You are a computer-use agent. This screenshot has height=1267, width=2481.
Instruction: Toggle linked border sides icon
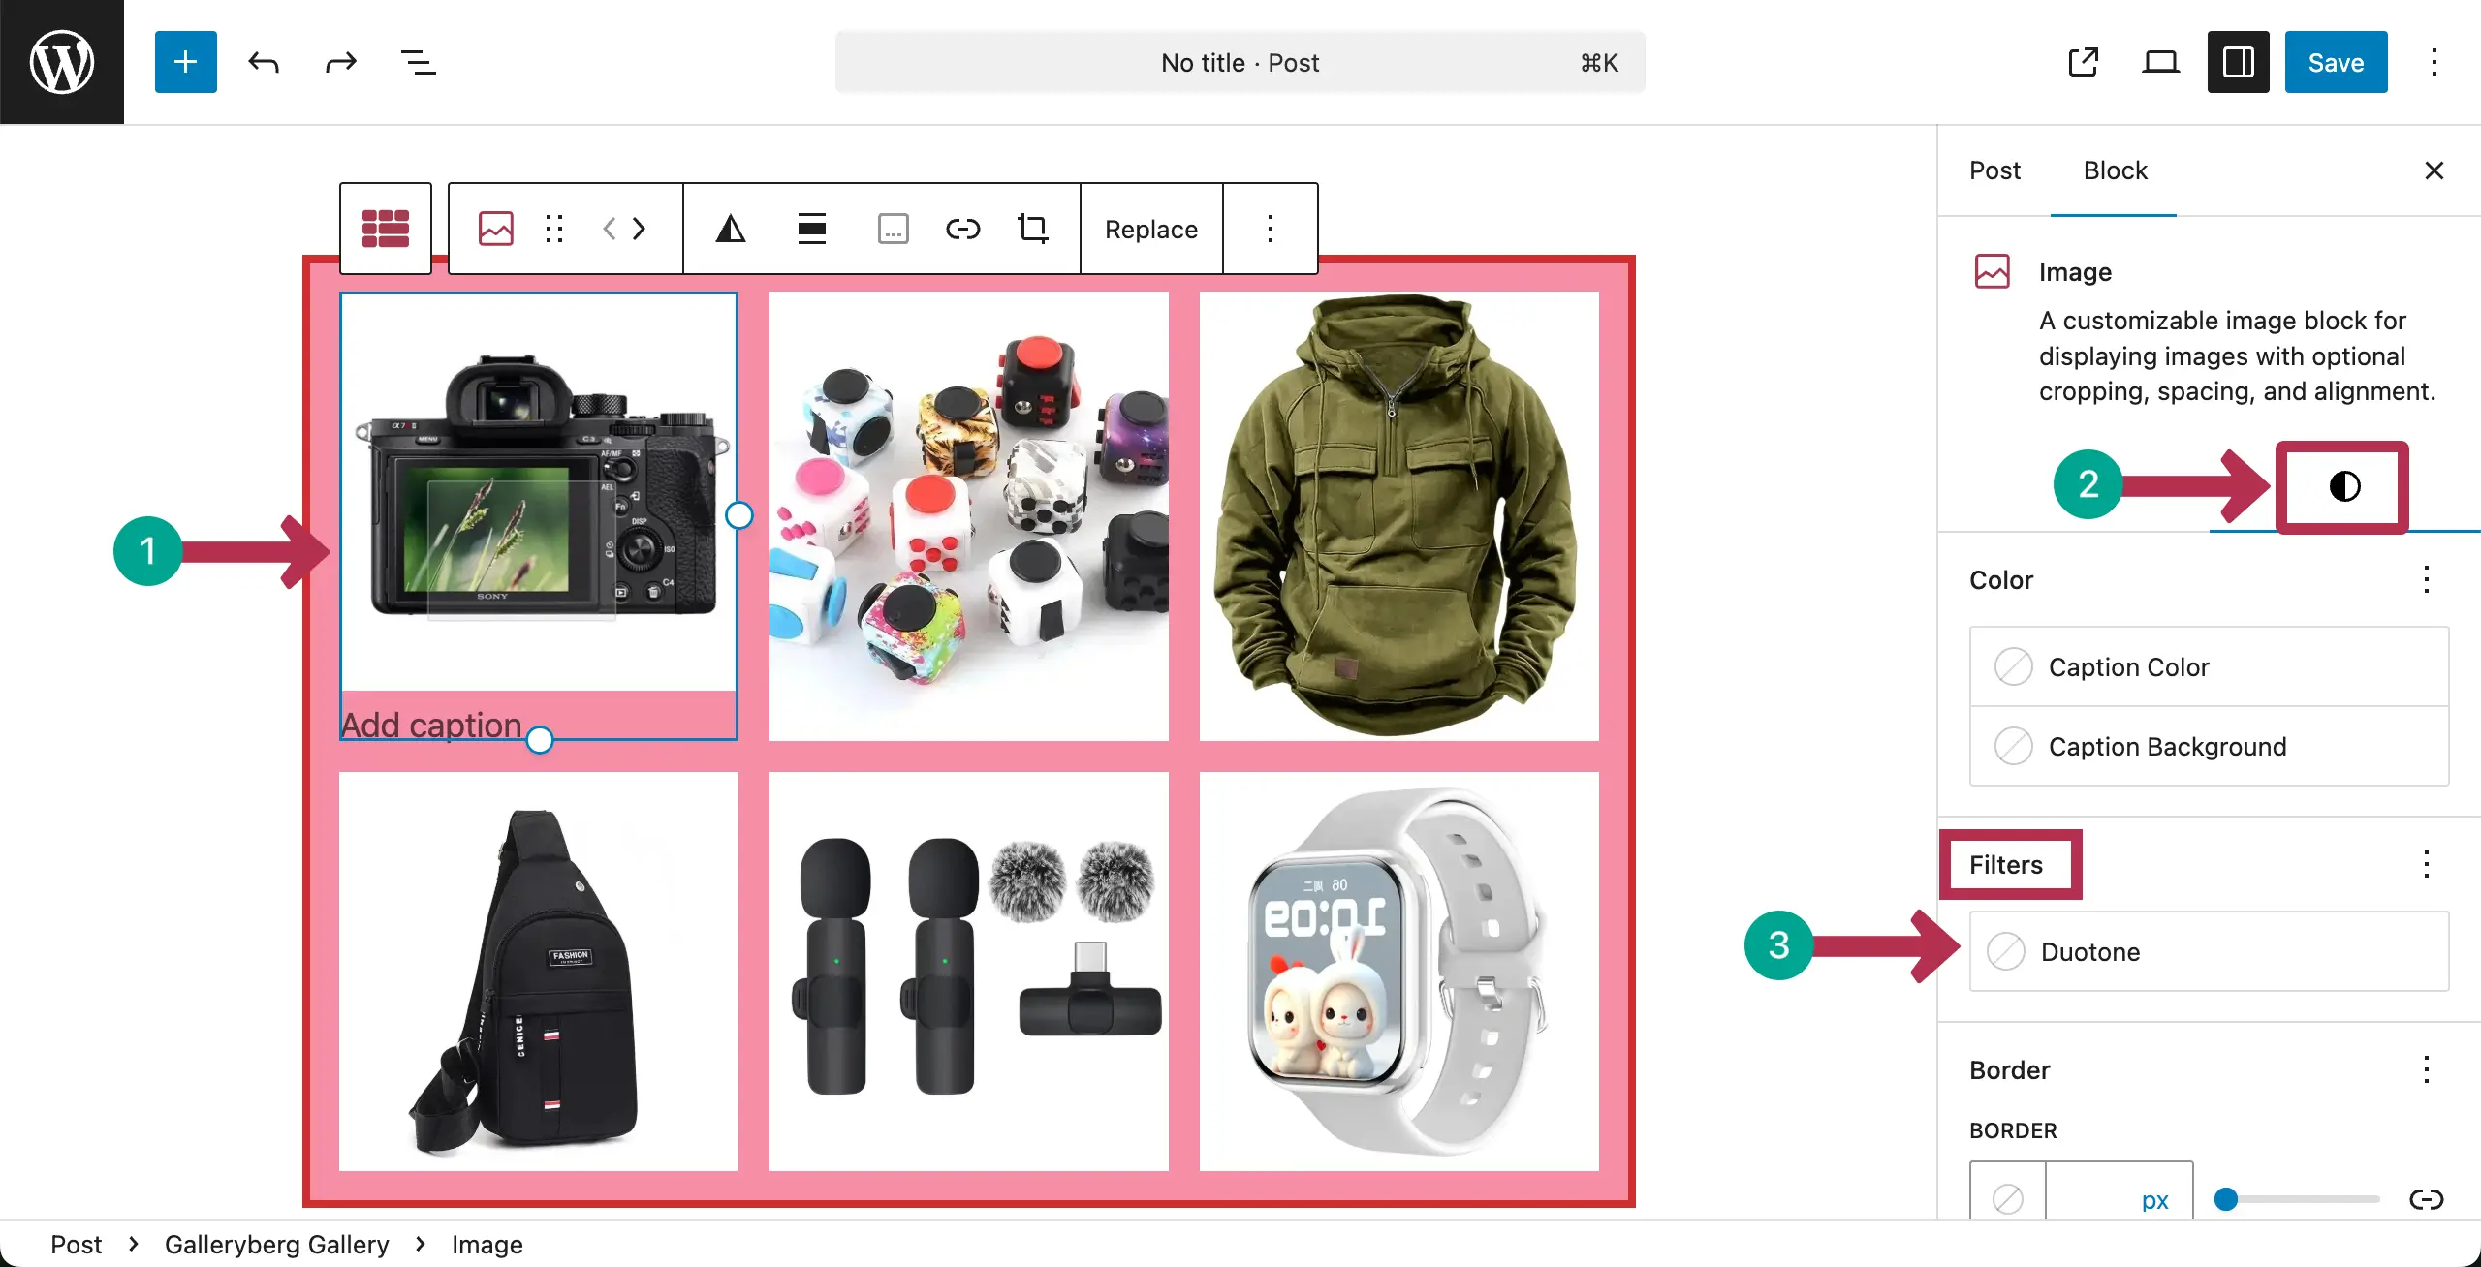point(2426,1199)
